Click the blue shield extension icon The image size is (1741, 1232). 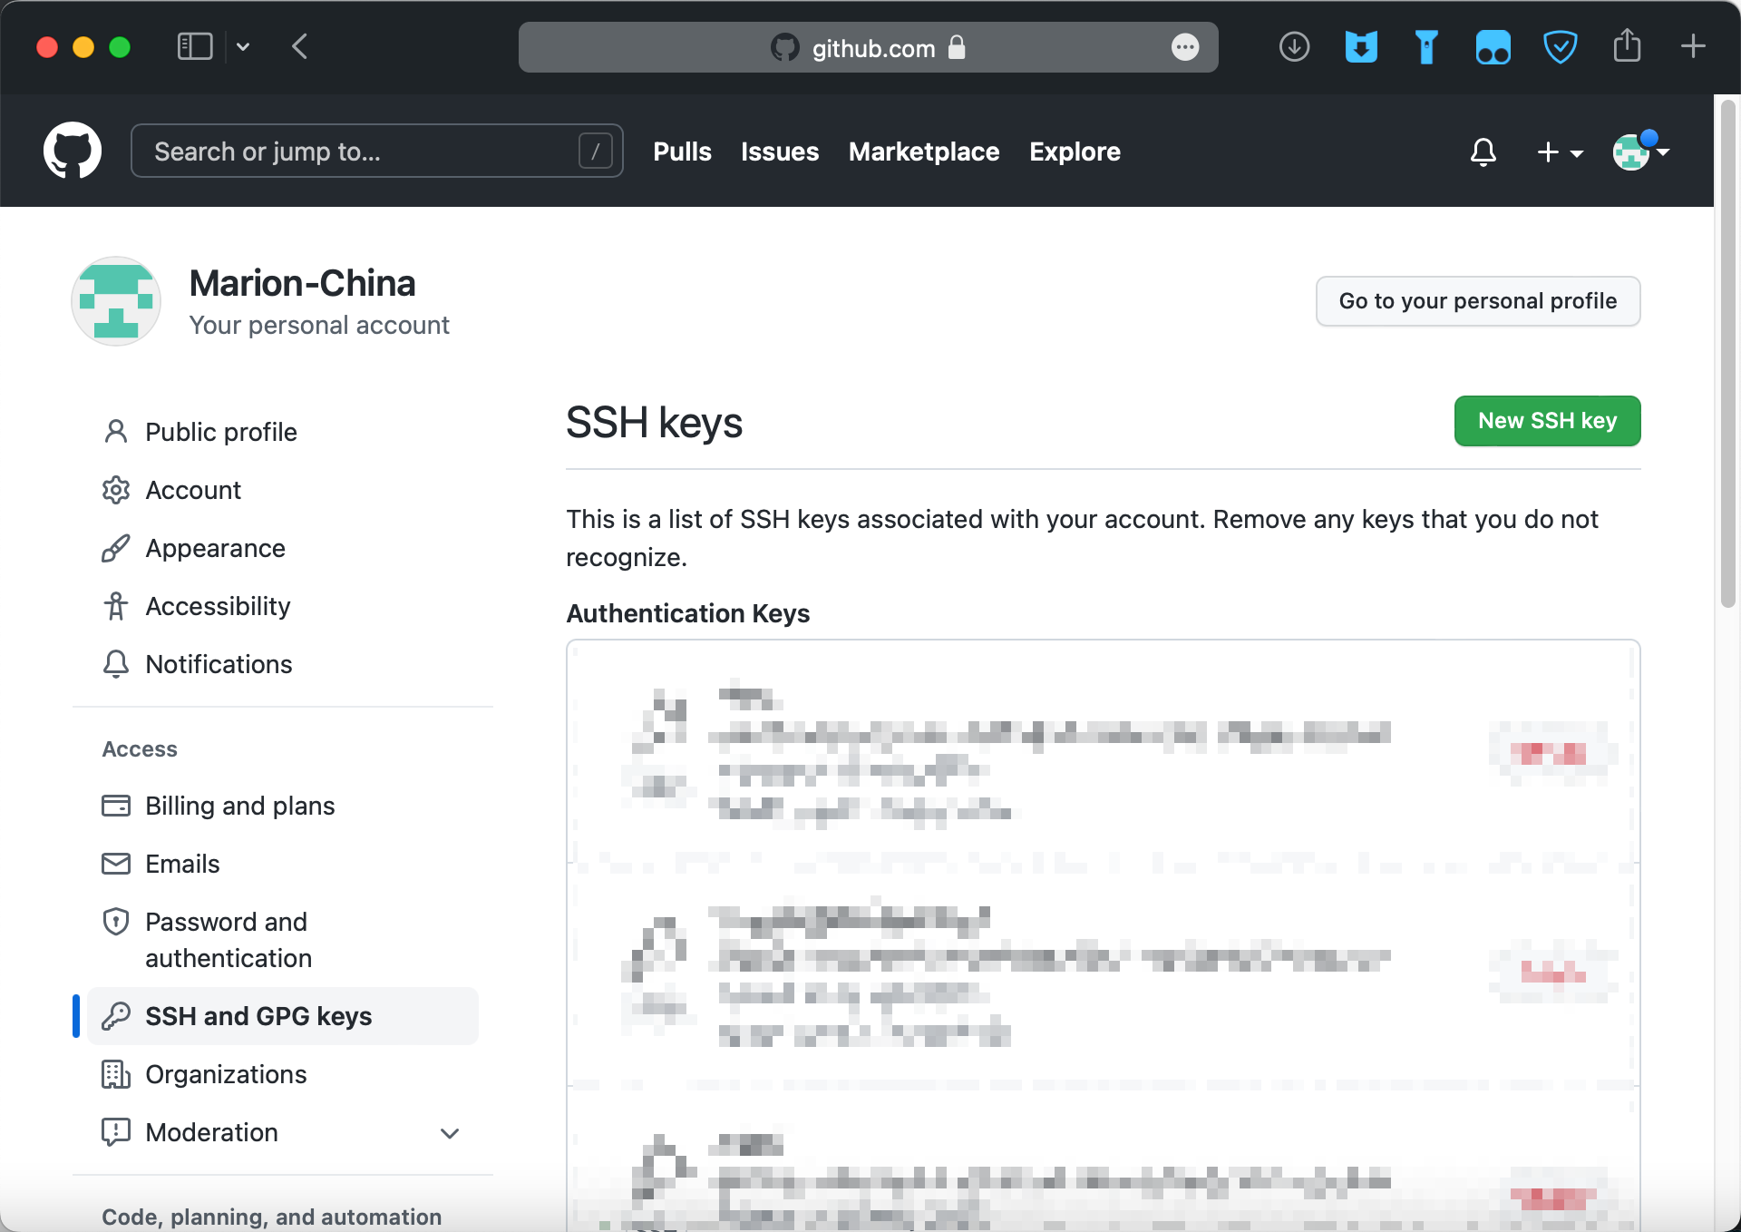1560,46
